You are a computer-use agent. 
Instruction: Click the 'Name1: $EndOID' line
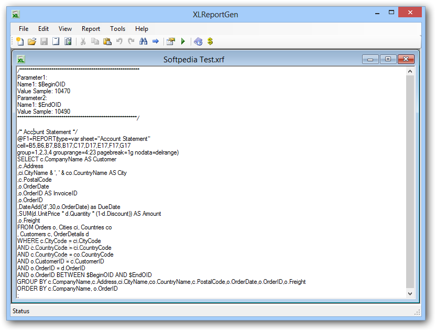tap(39, 105)
